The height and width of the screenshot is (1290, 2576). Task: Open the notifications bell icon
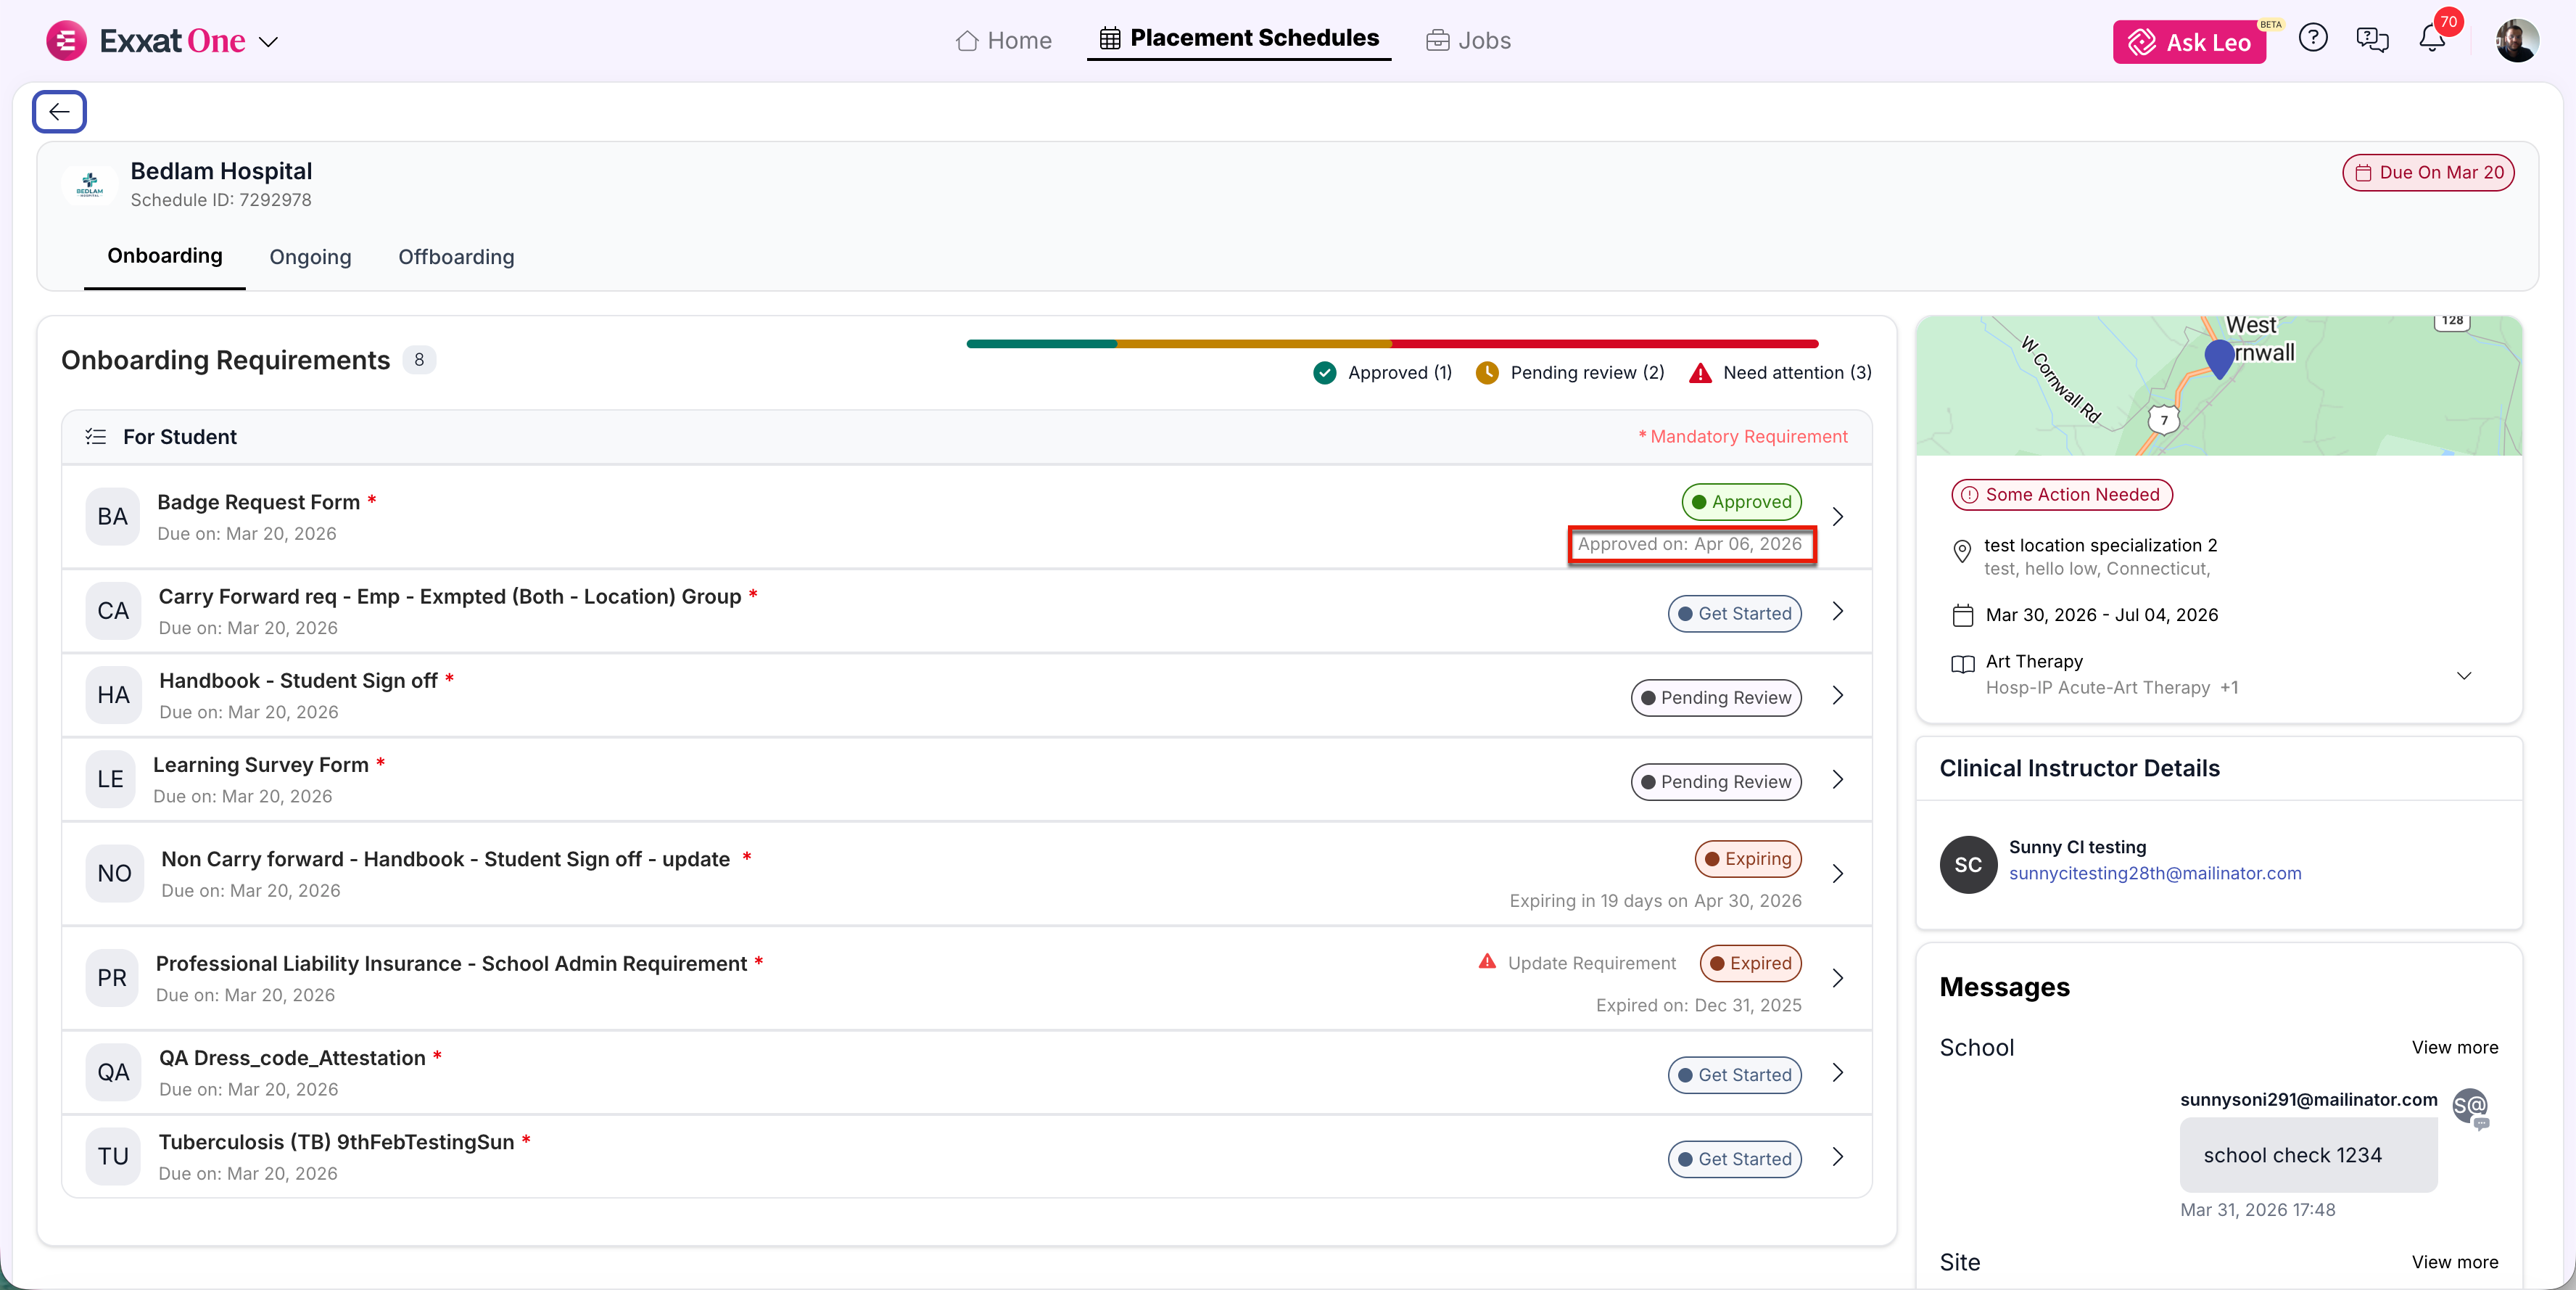click(x=2432, y=40)
